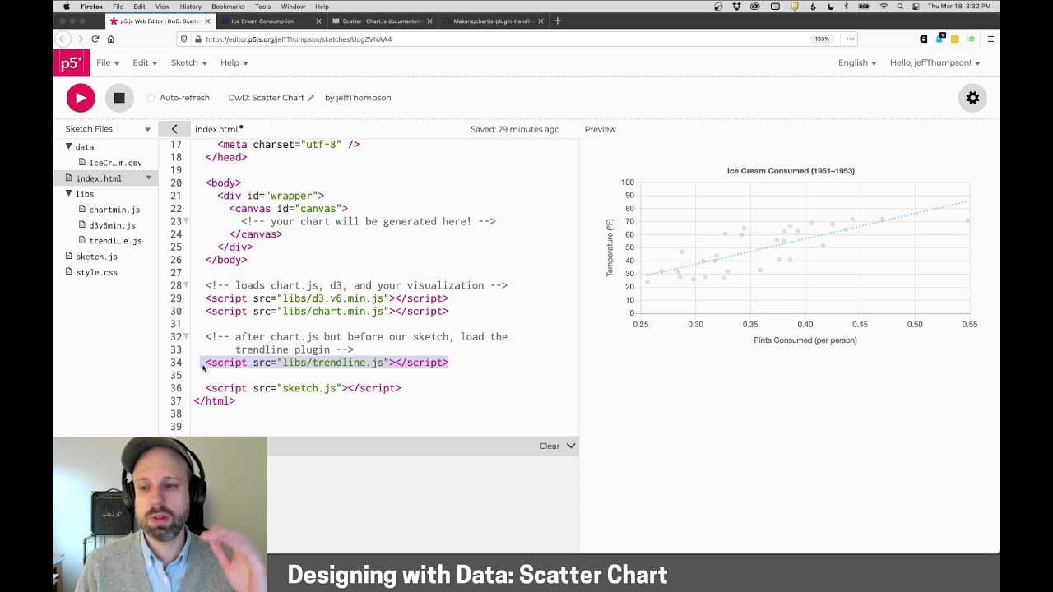Switch to the Ice Cream Consumption tab
The height and width of the screenshot is (592, 1053).
click(x=271, y=21)
